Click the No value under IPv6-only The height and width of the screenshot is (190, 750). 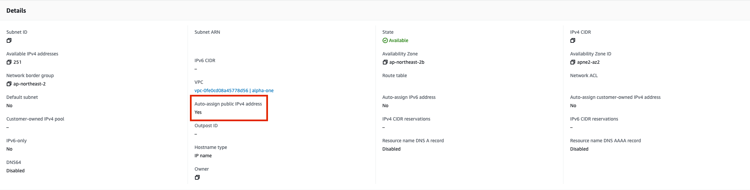(x=9, y=149)
